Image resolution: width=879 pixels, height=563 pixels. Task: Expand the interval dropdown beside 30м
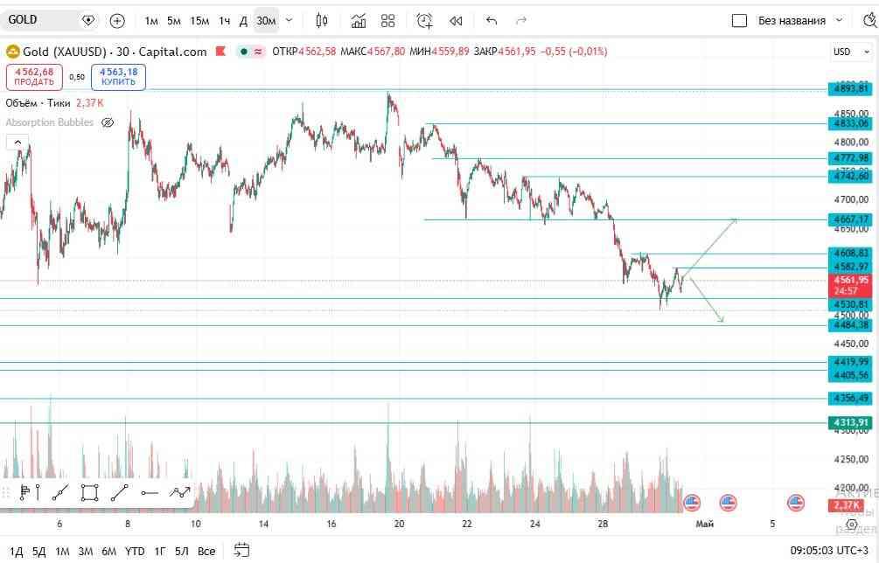(289, 20)
